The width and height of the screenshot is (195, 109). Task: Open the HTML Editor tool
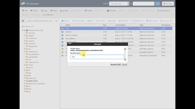(x=148, y=11)
